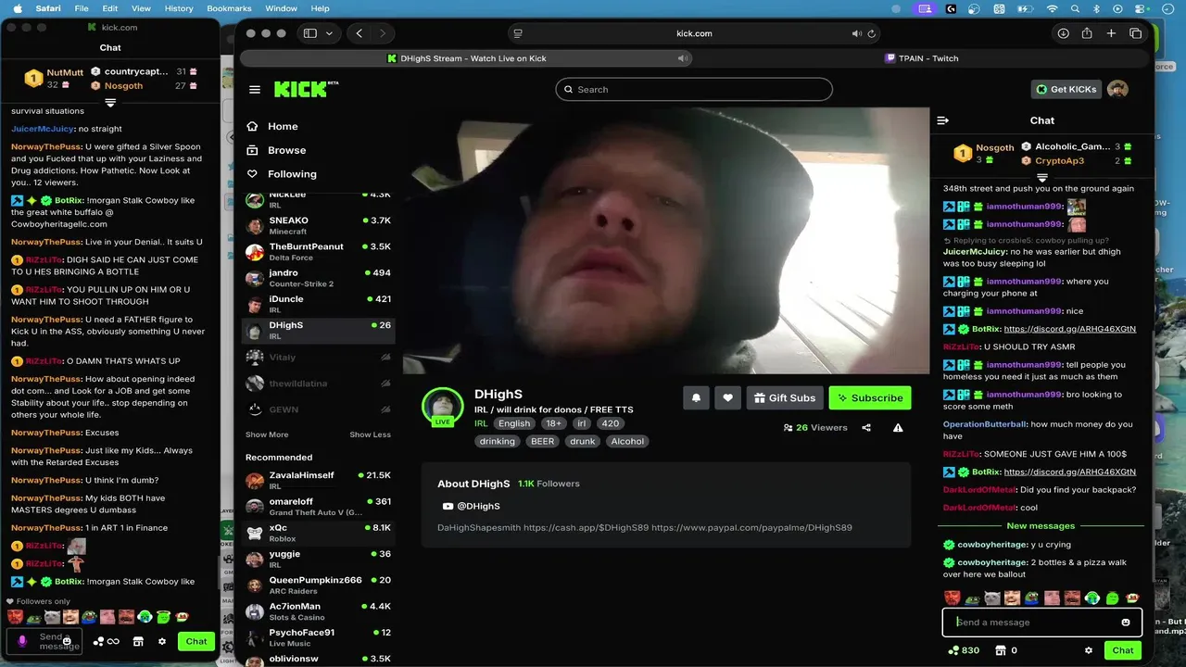Click the Search field on Kick

(x=694, y=90)
